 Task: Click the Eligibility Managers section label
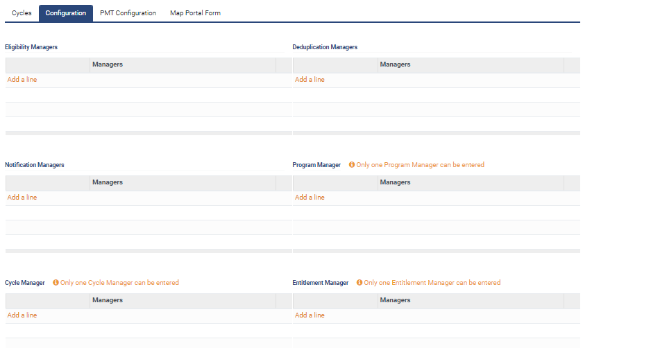[31, 47]
